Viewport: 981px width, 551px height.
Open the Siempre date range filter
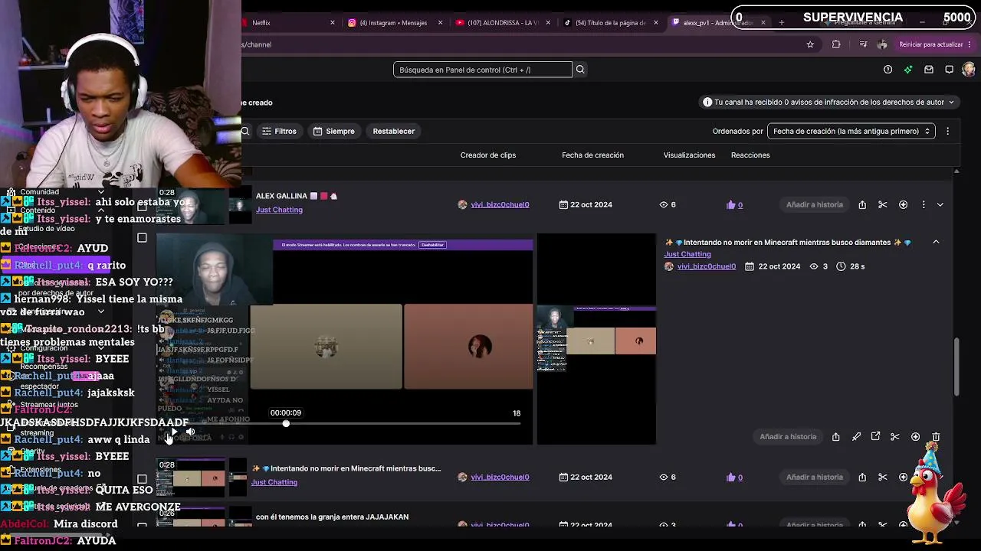333,131
